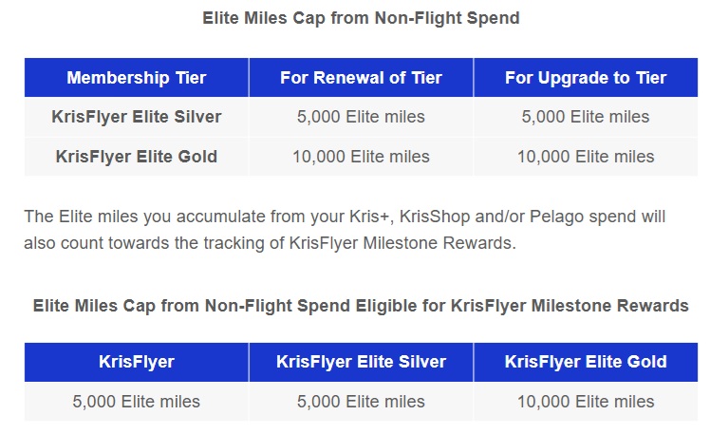The image size is (710, 434).
Task: Click the 'Elite Miles Cap from Non-Flight Spend' heading
Action: pos(361,17)
